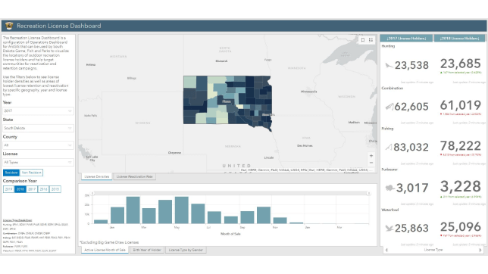Click the 2018 Hunting value 23,685
The width and height of the screenshot is (488, 274).
coord(461,64)
